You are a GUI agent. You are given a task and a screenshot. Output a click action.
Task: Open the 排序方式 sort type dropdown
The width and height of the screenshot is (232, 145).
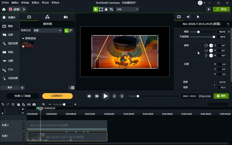(x=47, y=30)
